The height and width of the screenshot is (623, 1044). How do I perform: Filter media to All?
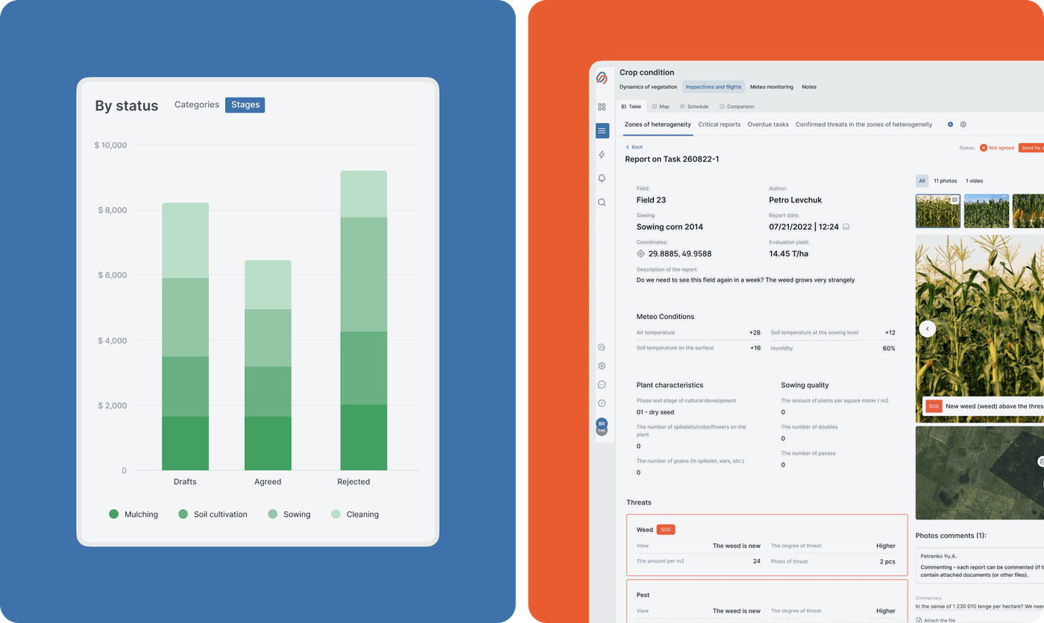(x=922, y=181)
